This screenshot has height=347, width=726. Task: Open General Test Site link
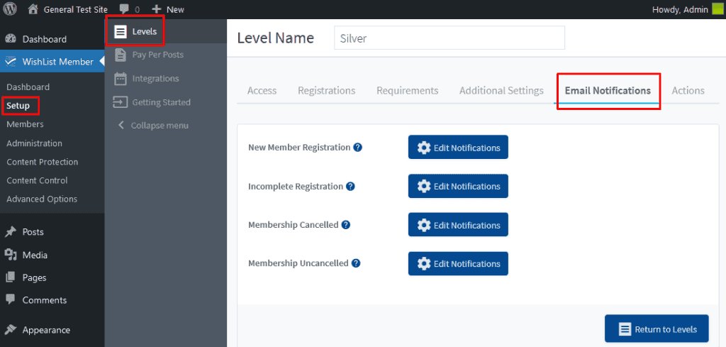75,9
